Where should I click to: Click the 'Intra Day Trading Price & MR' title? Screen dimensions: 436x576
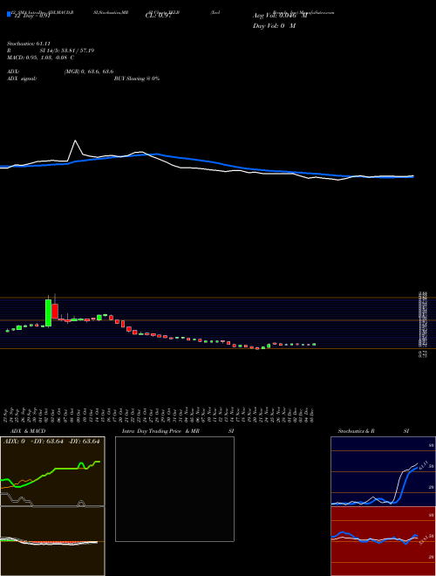click(x=161, y=431)
